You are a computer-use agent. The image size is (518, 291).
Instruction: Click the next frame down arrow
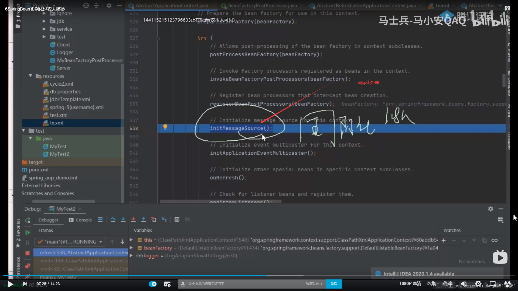coord(122,242)
